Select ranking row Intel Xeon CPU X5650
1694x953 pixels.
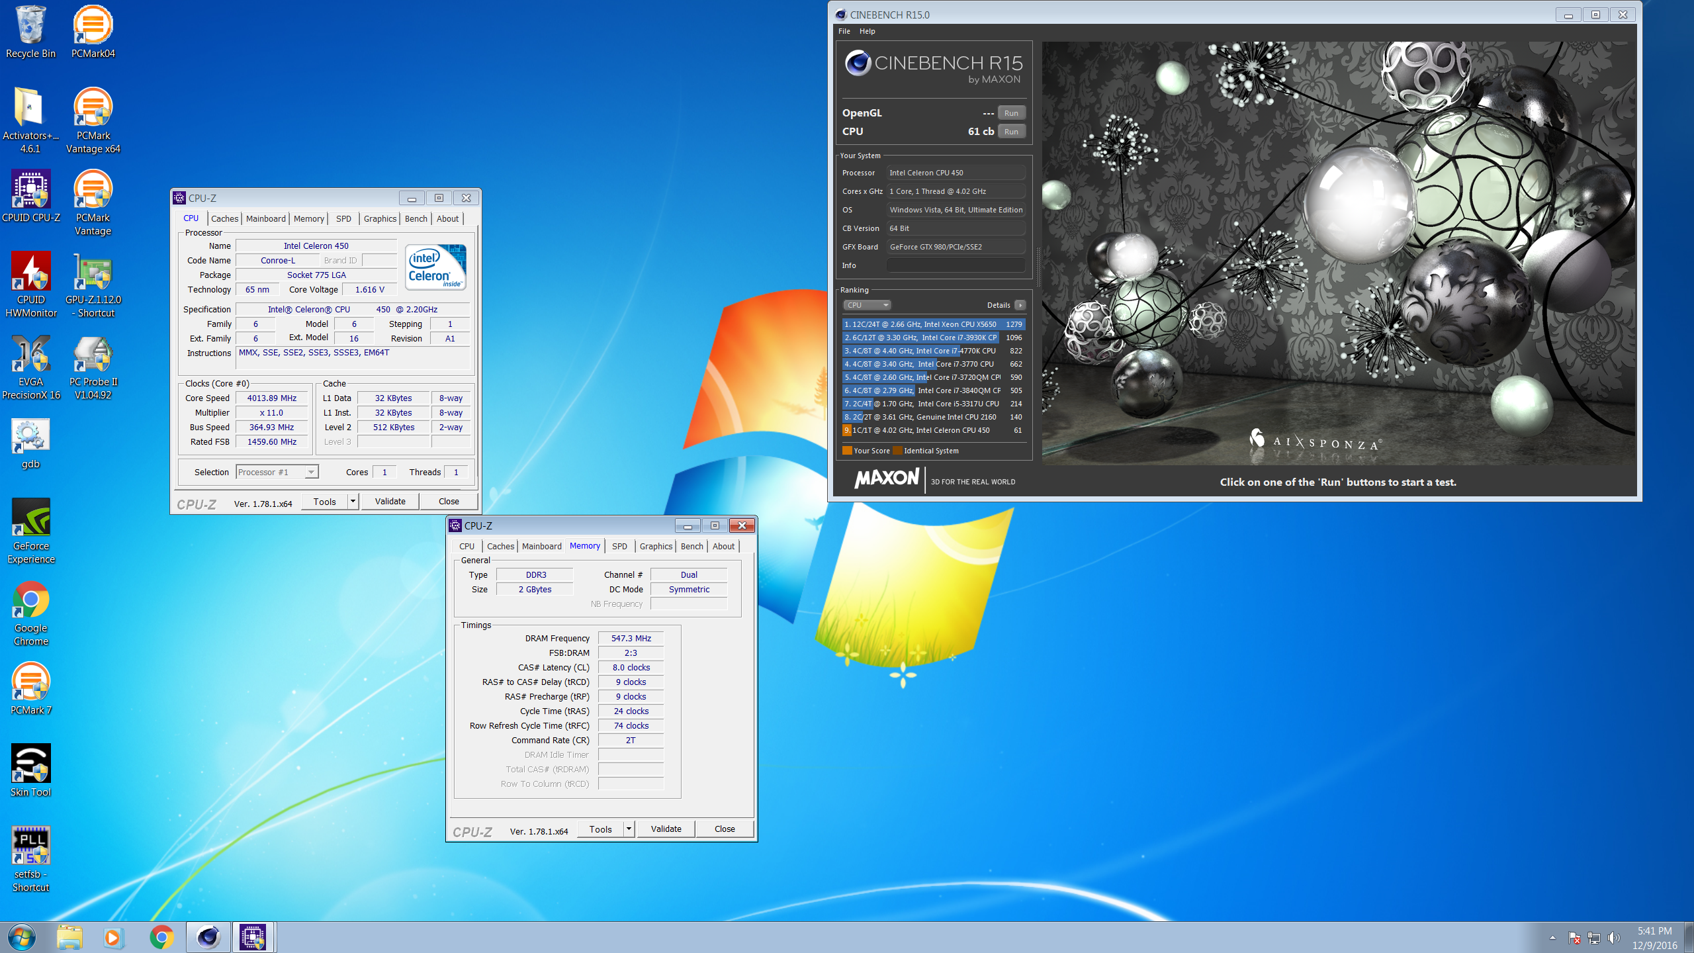[x=933, y=324]
